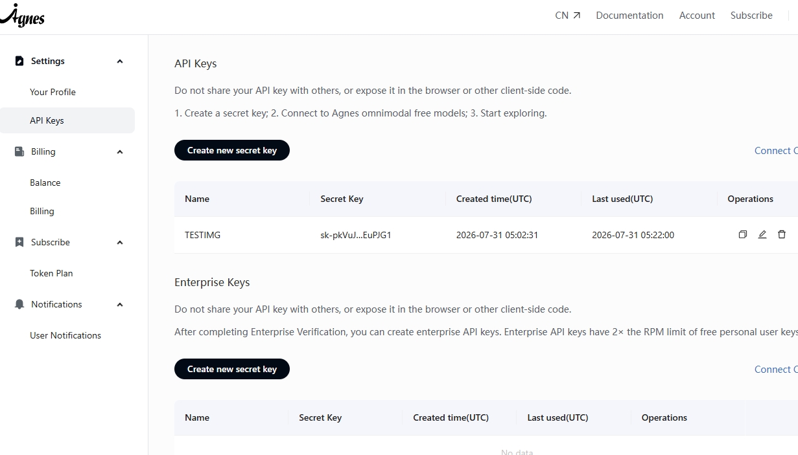Screen dimensions: 798x455
Task: Open Documentation in top navigation
Action: pos(629,16)
